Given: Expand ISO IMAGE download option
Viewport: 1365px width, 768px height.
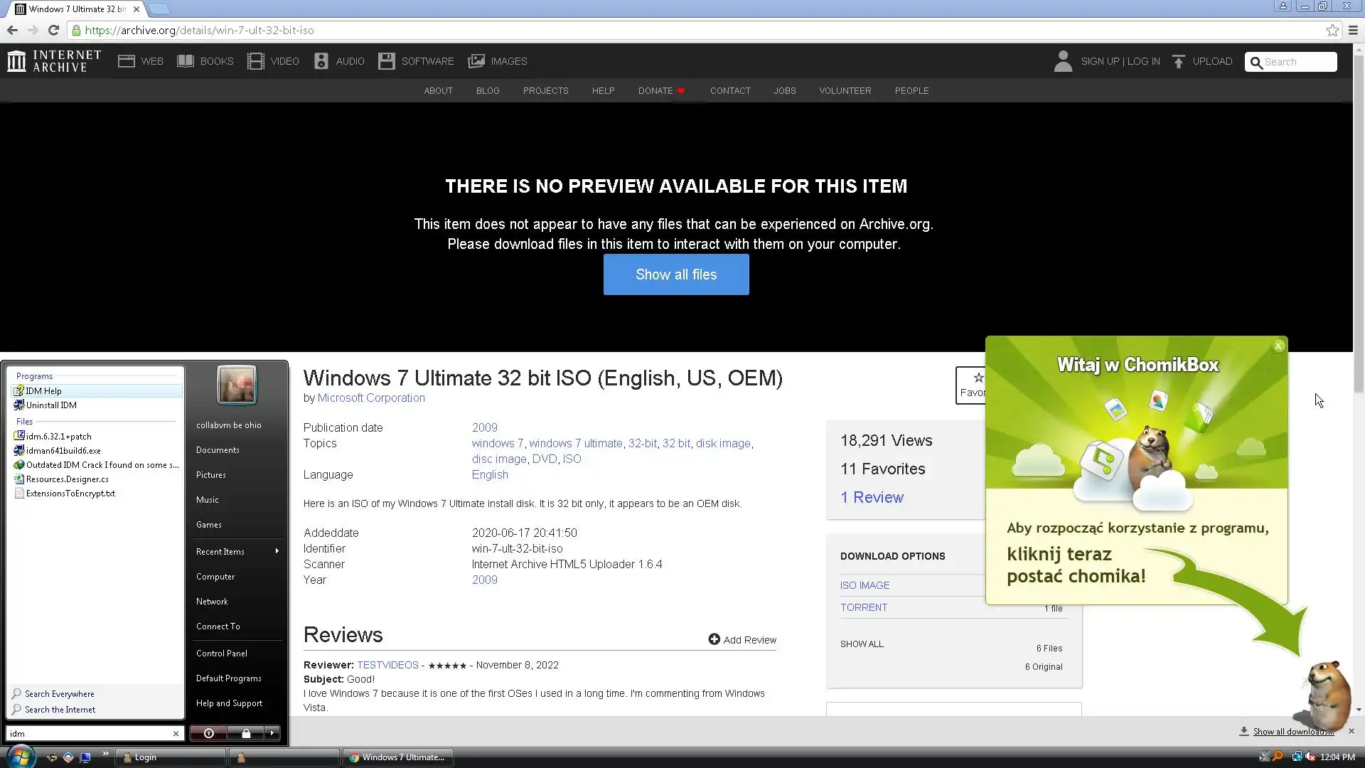Looking at the screenshot, I should 864,585.
